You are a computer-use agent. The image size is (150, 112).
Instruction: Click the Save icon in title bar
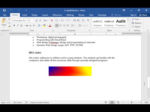tap(4, 10)
